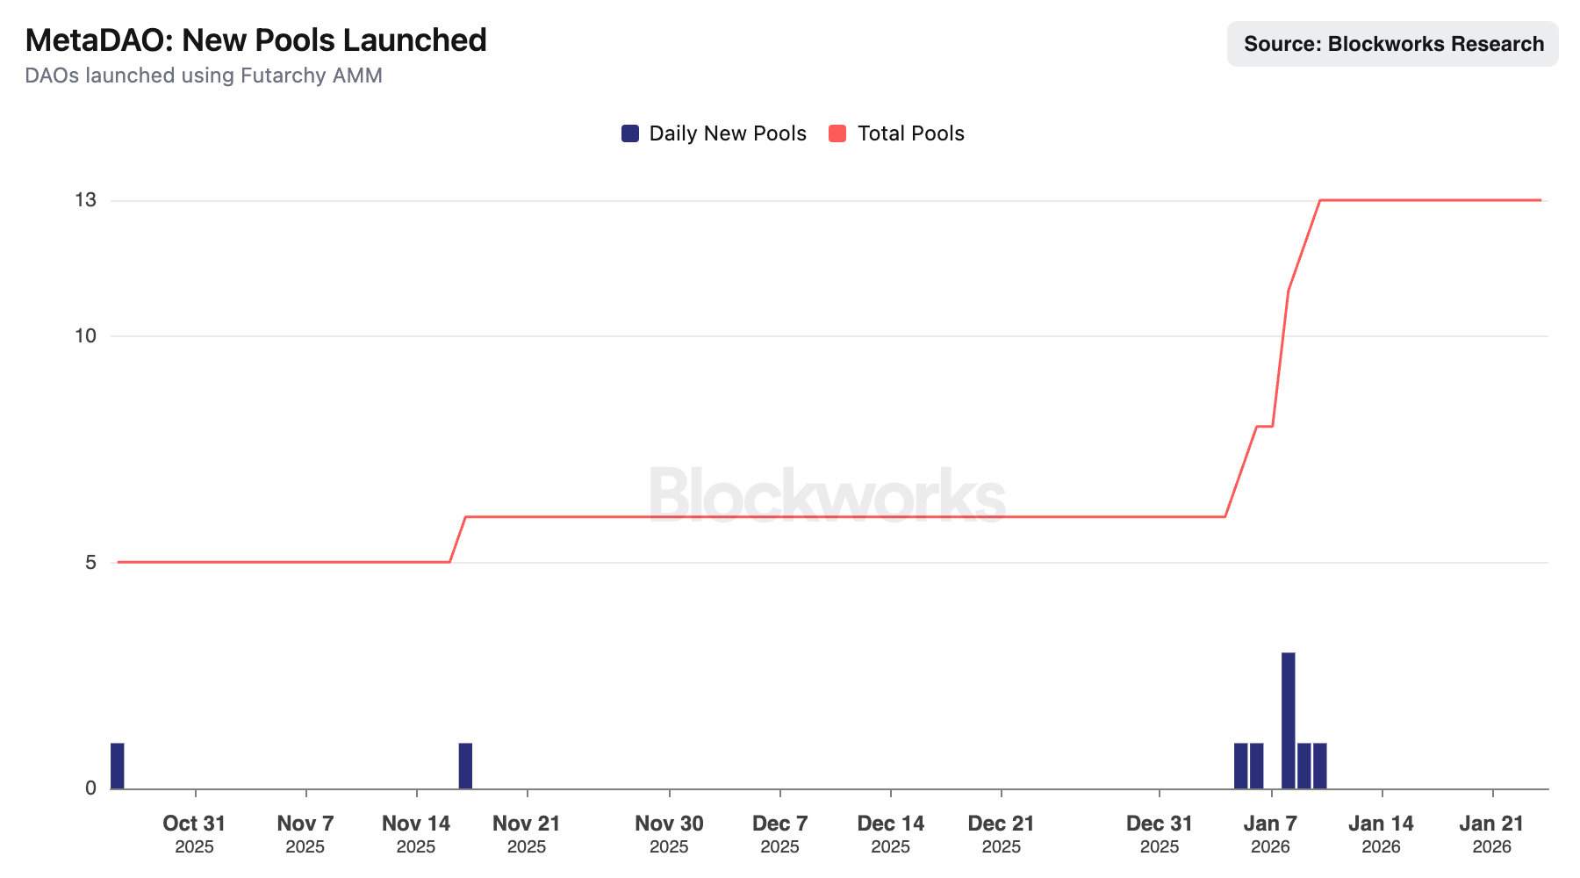This screenshot has width=1580, height=878.
Task: Click the Daily New Pools navy swatch
Action: tap(629, 133)
